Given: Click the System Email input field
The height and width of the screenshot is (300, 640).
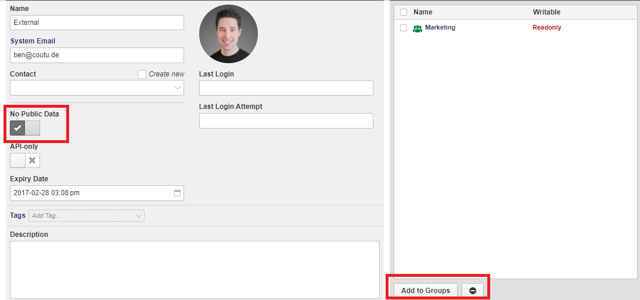Looking at the screenshot, I should click(97, 55).
